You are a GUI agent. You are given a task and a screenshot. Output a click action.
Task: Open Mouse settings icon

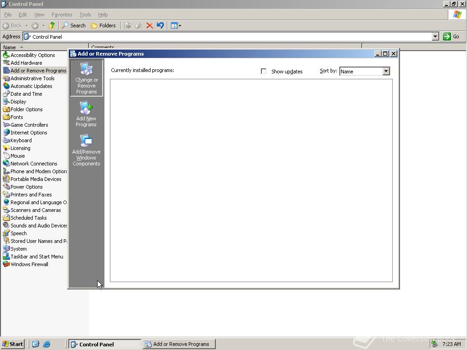[x=6, y=156]
